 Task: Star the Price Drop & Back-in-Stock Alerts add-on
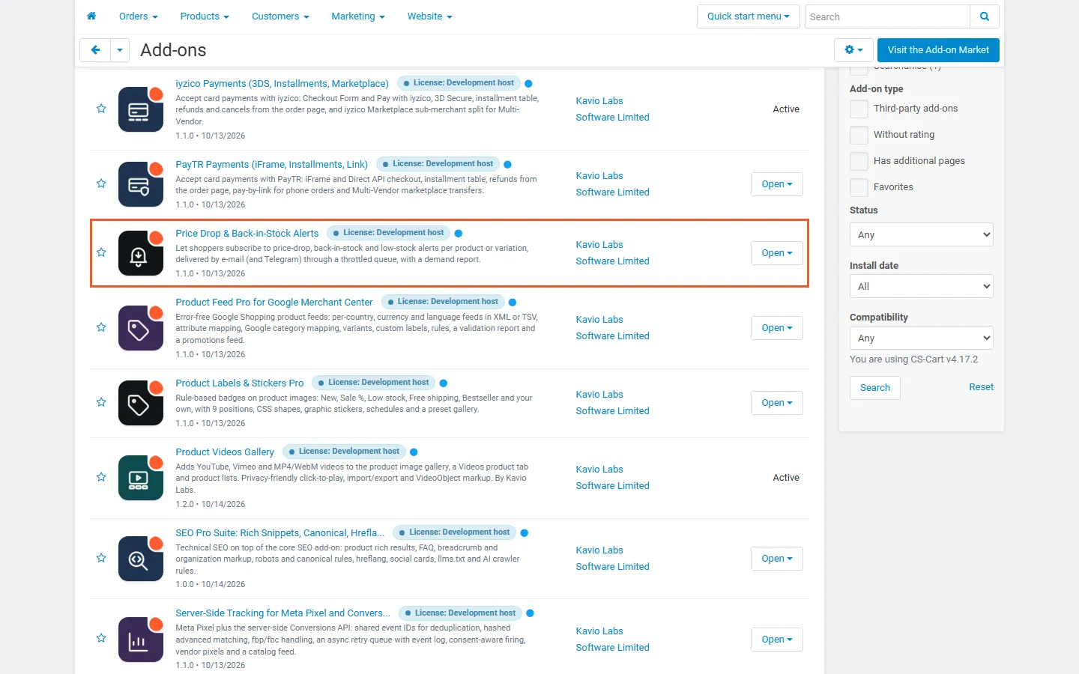tap(101, 252)
